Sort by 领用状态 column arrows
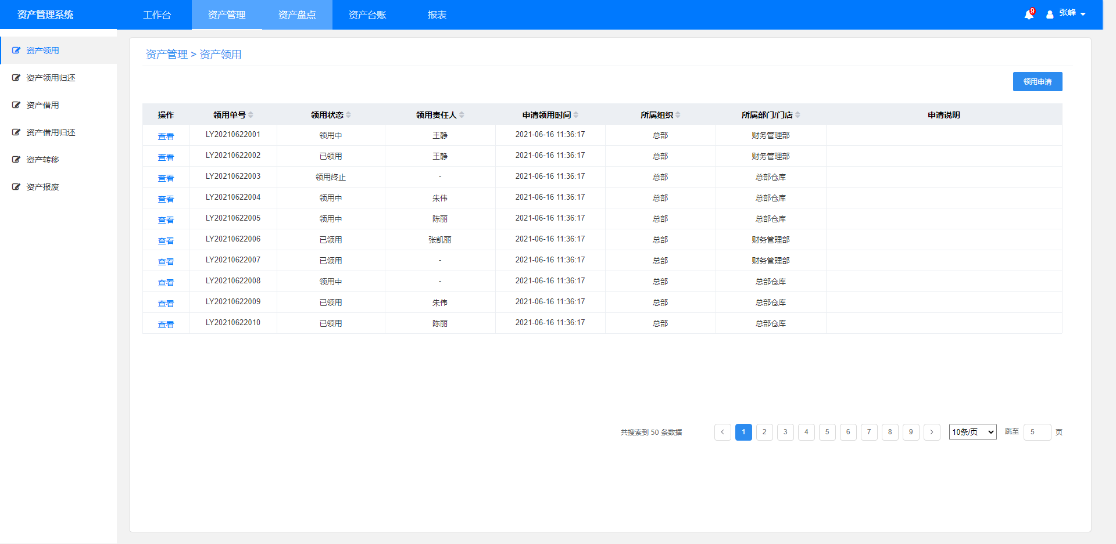The width and height of the screenshot is (1116, 544). point(348,115)
